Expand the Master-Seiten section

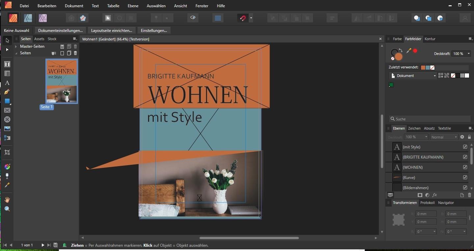click(x=16, y=46)
